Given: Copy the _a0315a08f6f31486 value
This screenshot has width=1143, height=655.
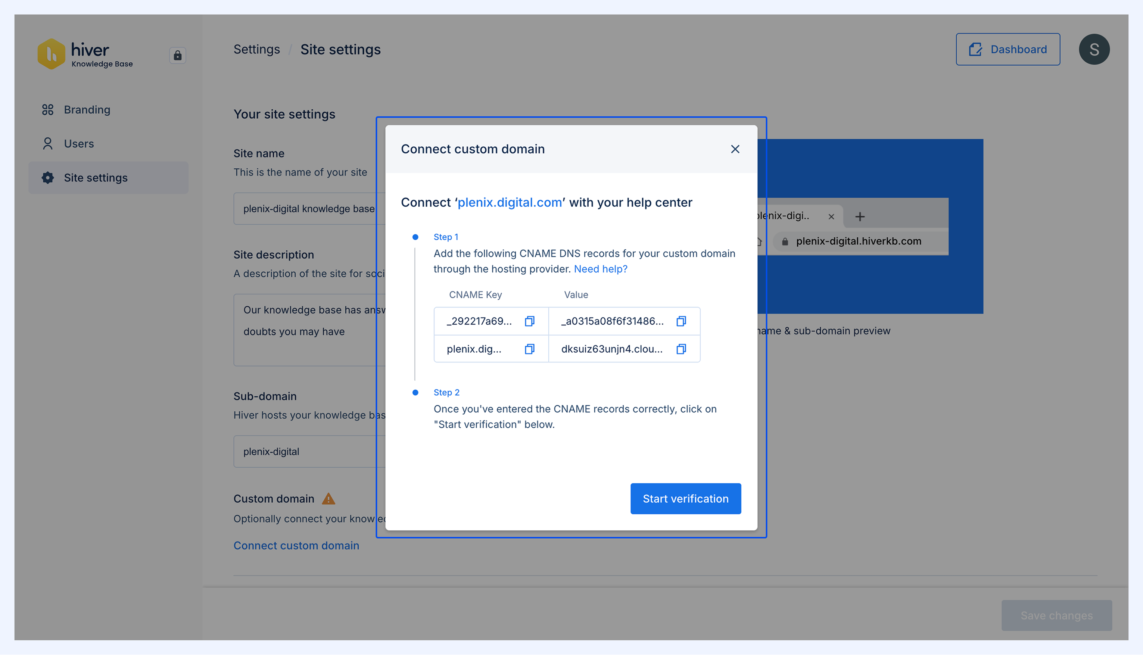Looking at the screenshot, I should point(681,321).
